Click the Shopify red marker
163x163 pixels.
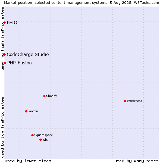click(x=44, y=96)
